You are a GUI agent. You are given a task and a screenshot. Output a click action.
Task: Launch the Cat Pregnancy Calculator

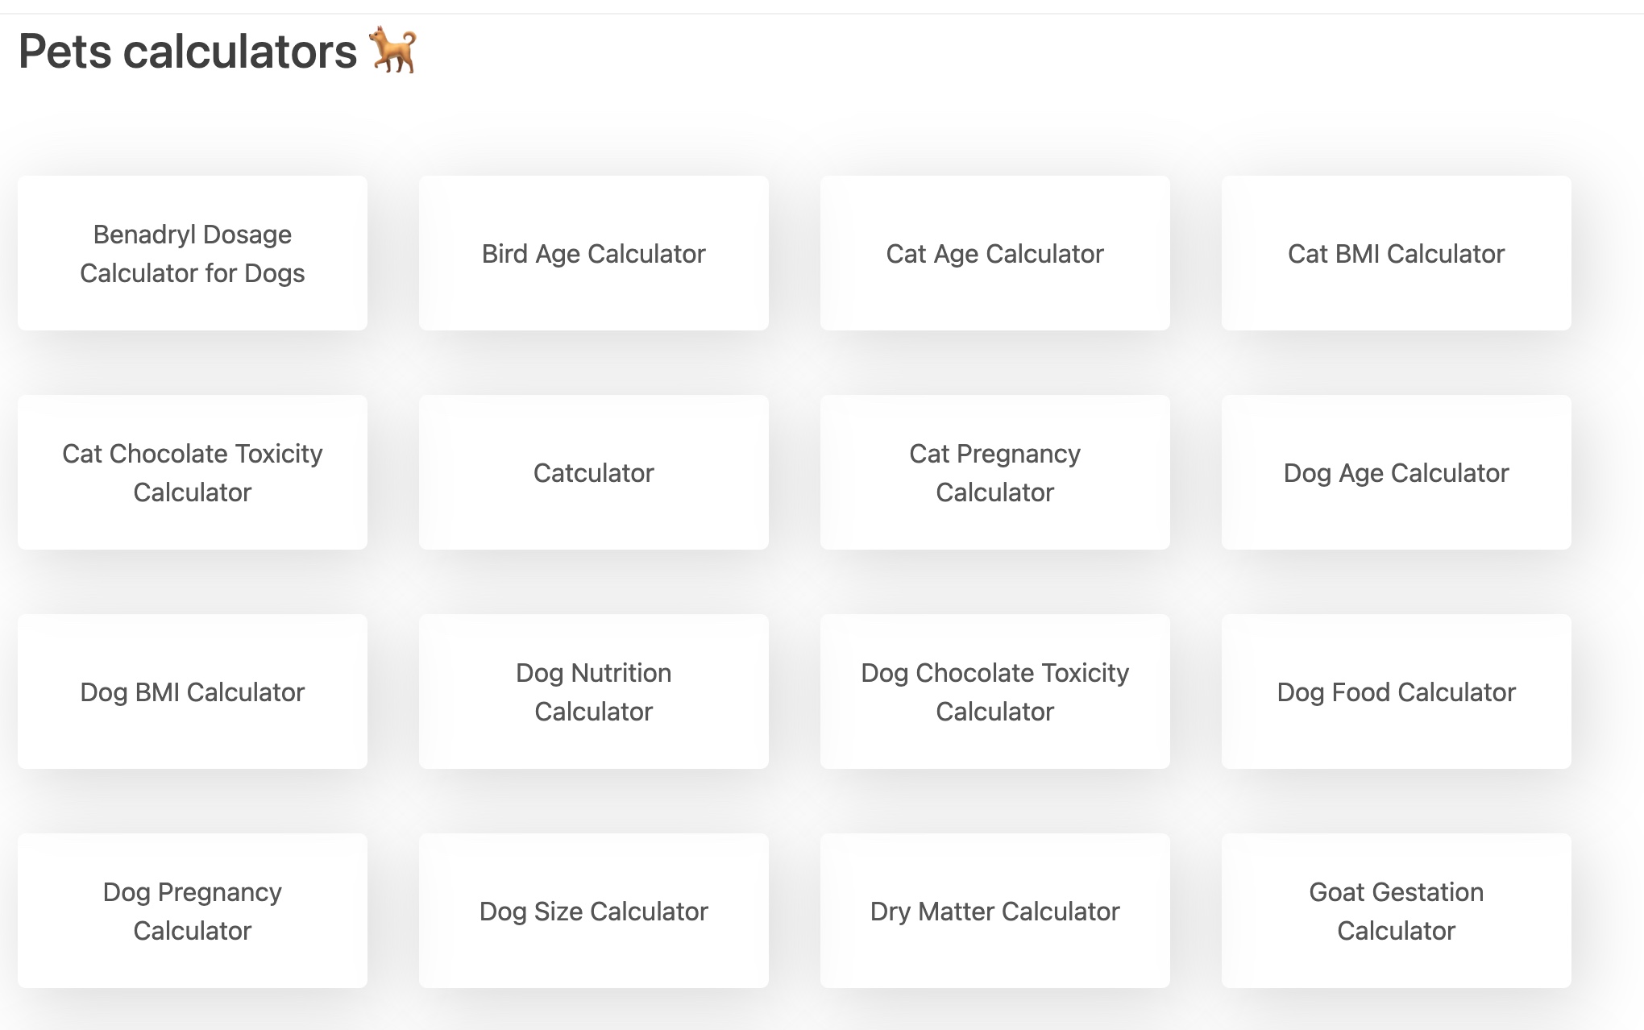pos(994,472)
